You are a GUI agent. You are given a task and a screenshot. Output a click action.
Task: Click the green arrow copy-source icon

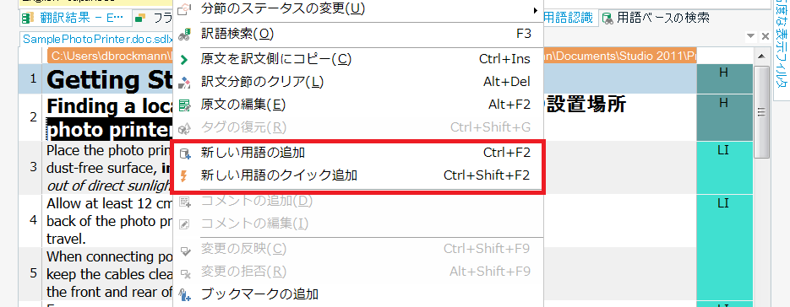184,59
